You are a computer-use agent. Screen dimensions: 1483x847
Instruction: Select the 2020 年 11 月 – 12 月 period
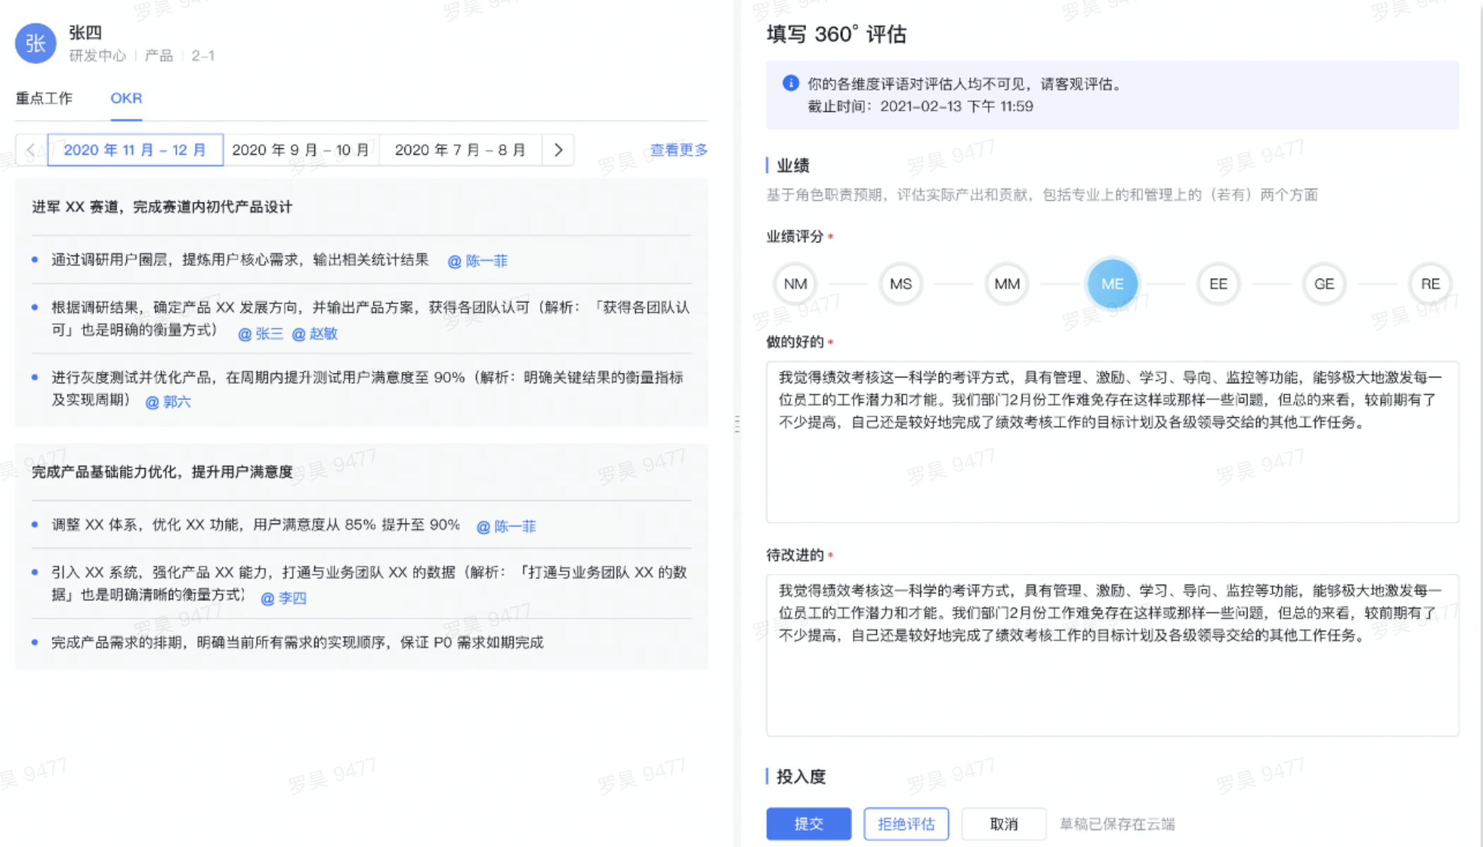(135, 150)
